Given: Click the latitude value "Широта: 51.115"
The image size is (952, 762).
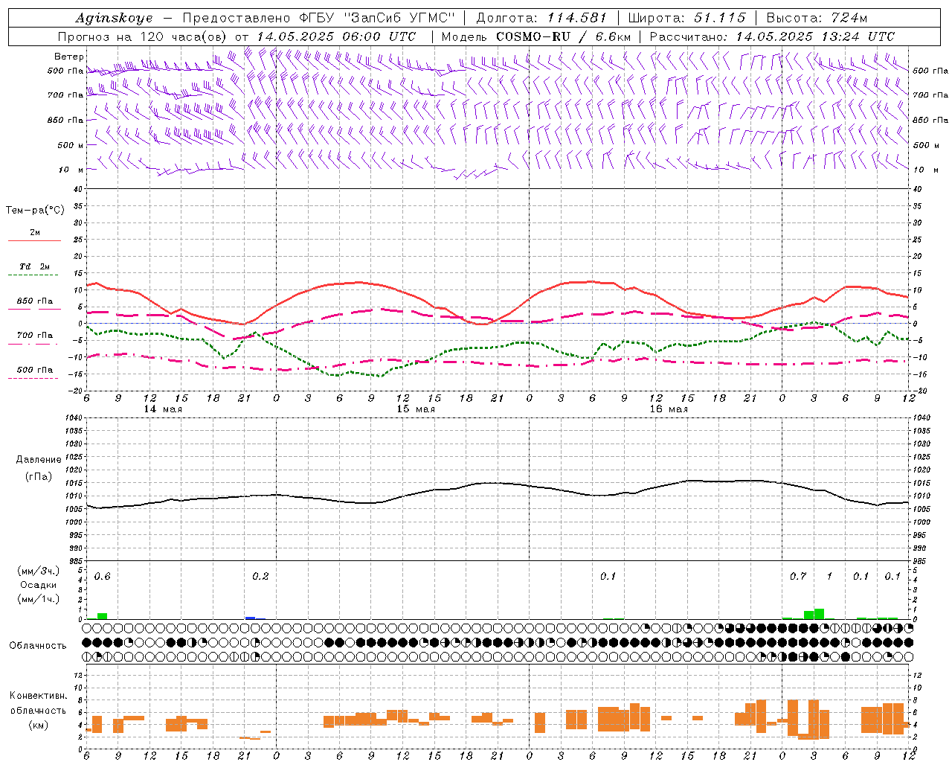Looking at the screenshot, I should (686, 18).
